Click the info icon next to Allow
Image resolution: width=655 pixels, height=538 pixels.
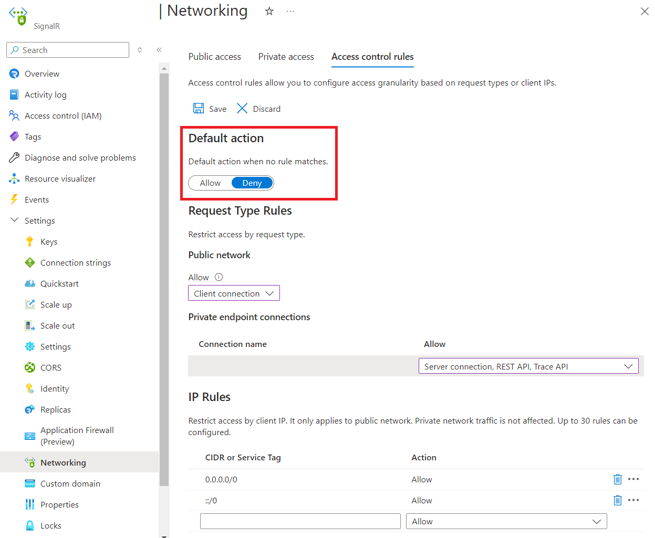(x=218, y=277)
